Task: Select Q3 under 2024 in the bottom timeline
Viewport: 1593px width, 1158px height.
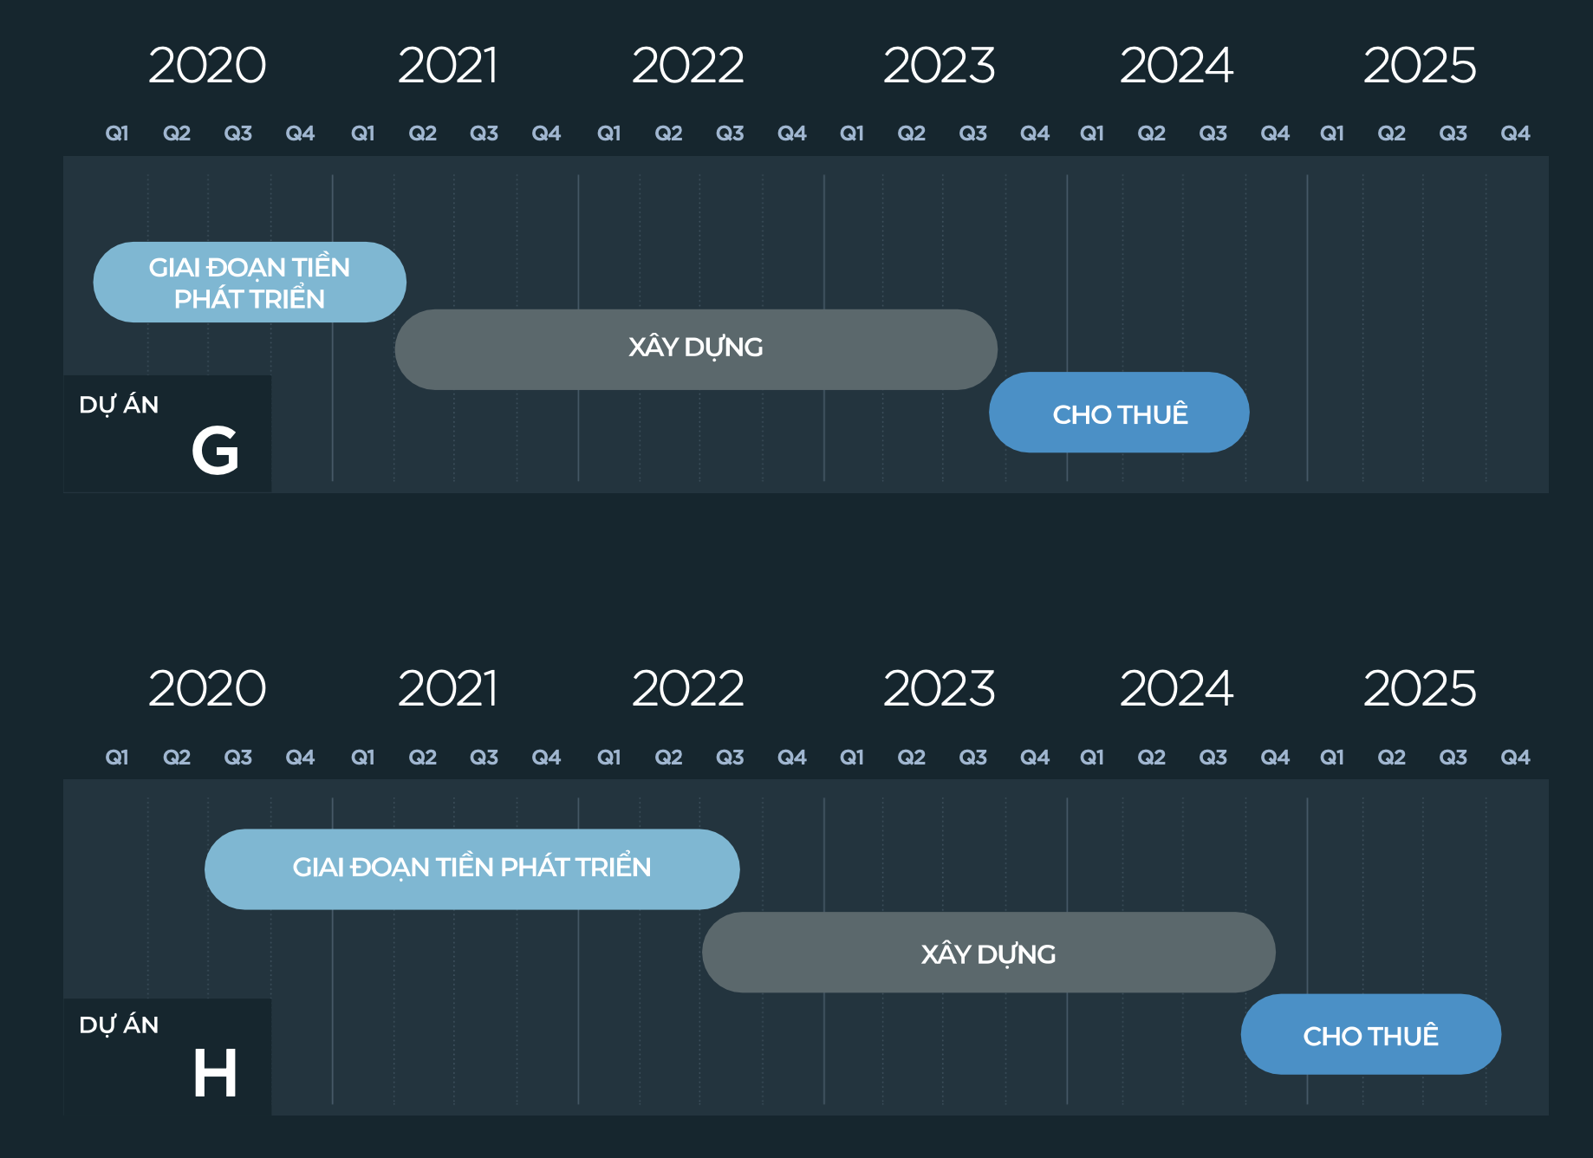Action: [1213, 758]
